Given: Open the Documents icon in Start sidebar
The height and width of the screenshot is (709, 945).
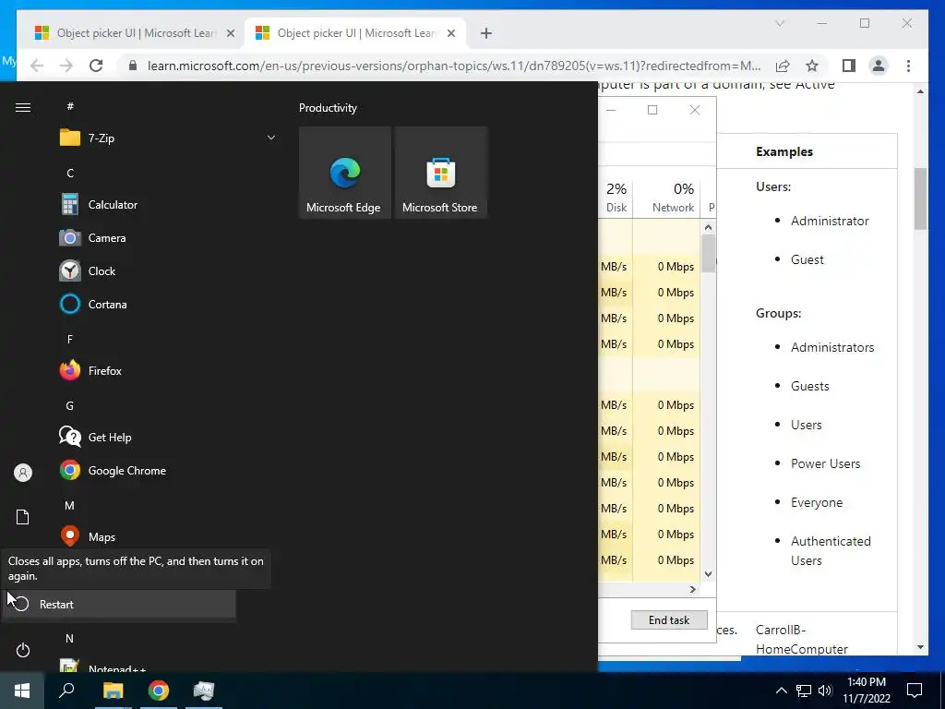Looking at the screenshot, I should pos(23,517).
